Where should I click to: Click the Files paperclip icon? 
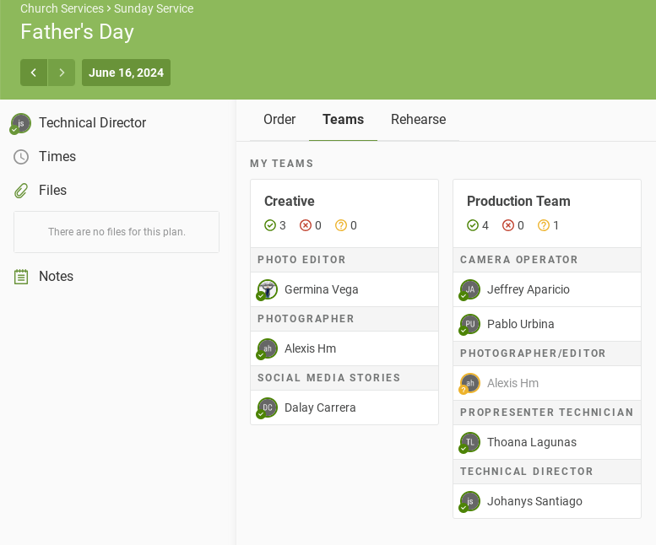coord(21,191)
